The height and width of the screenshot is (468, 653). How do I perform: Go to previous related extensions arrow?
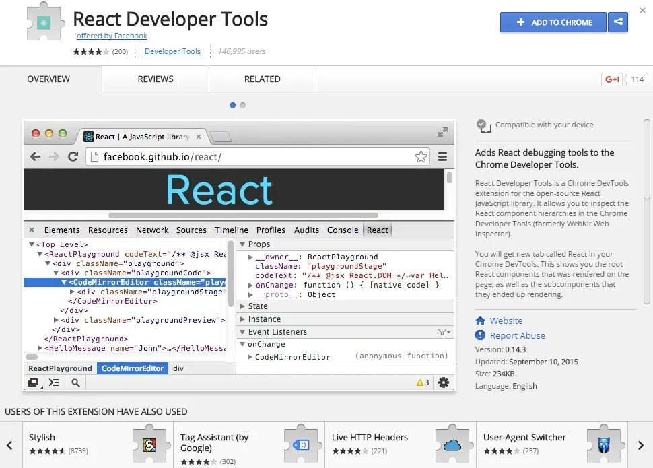pyautogui.click(x=10, y=446)
